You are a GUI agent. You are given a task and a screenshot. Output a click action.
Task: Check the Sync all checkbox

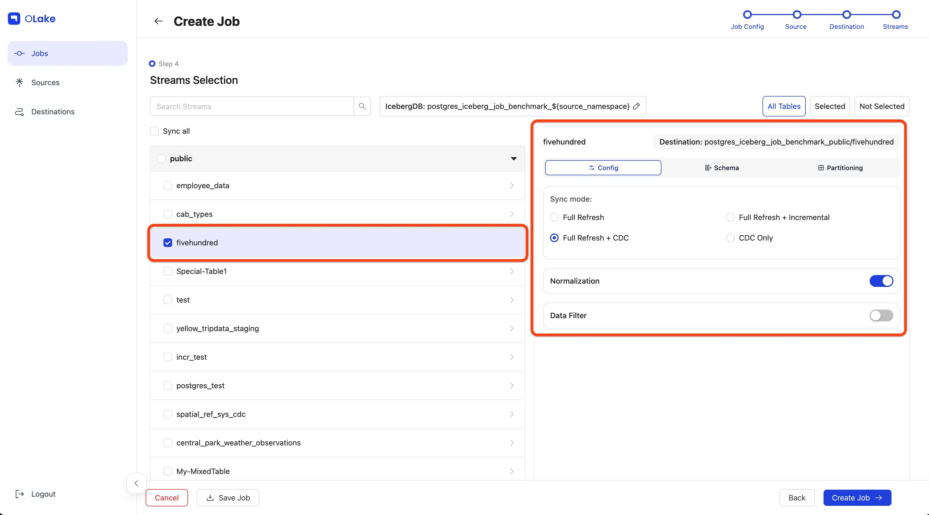(x=154, y=131)
